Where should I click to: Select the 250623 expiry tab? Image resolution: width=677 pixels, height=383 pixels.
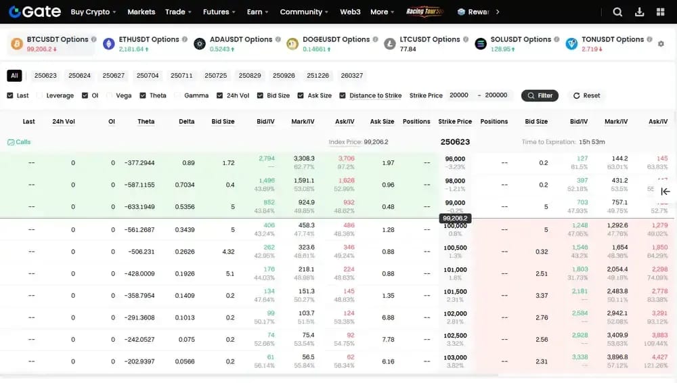pos(45,76)
